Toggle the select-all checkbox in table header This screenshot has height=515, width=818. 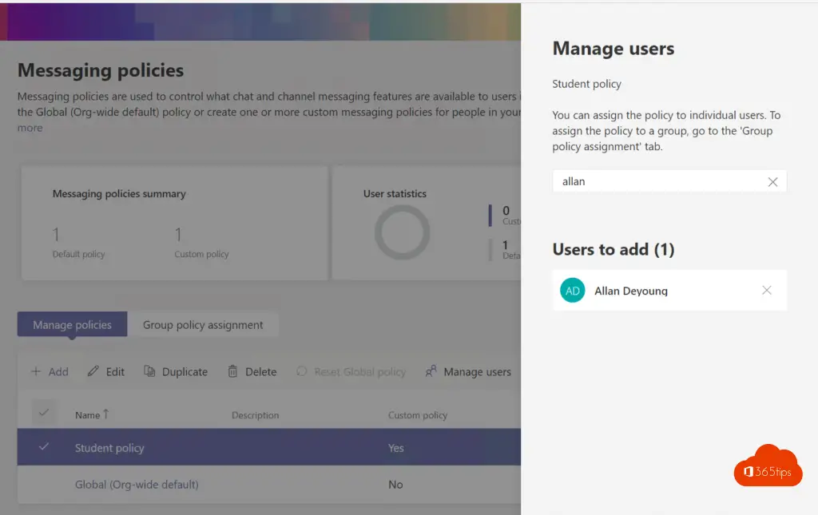[44, 414]
